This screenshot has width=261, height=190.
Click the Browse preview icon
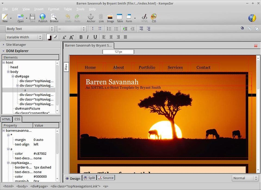pos(54,18)
